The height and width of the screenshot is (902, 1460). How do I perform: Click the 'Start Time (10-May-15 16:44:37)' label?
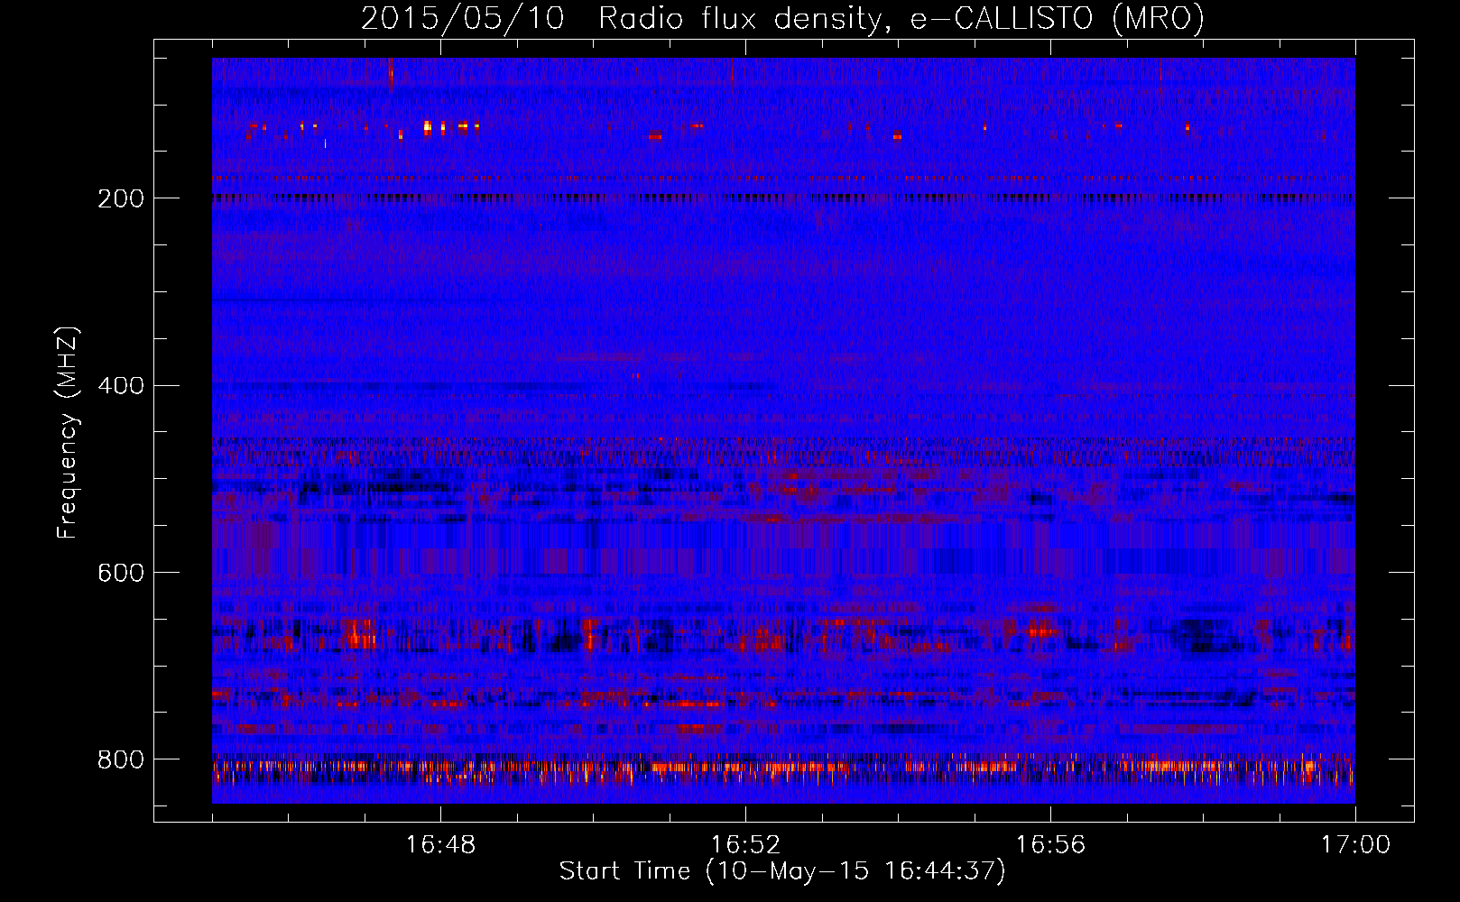tap(782, 871)
